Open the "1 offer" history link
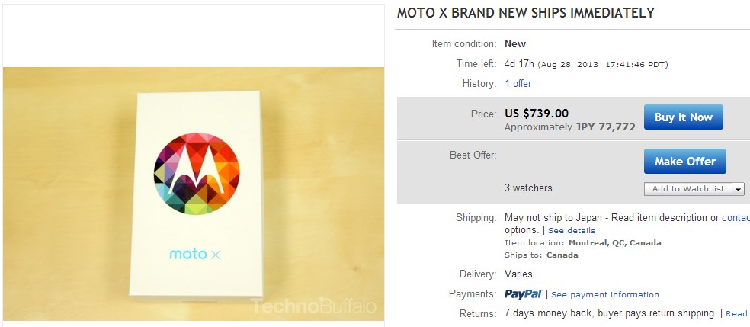The height and width of the screenshot is (327, 750). tap(518, 84)
